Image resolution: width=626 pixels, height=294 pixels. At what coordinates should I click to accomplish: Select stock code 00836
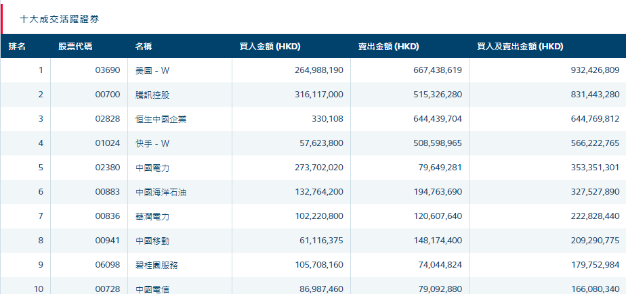(x=108, y=216)
